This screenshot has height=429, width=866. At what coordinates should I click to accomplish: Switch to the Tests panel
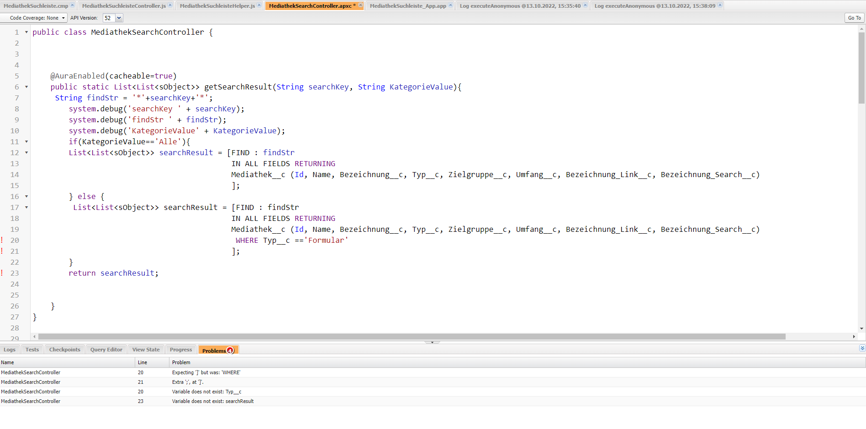pyautogui.click(x=32, y=349)
